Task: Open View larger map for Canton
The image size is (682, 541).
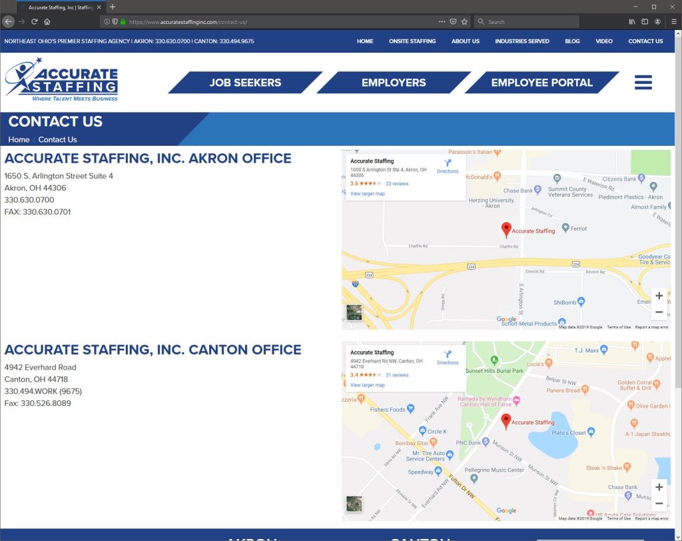Action: [368, 385]
